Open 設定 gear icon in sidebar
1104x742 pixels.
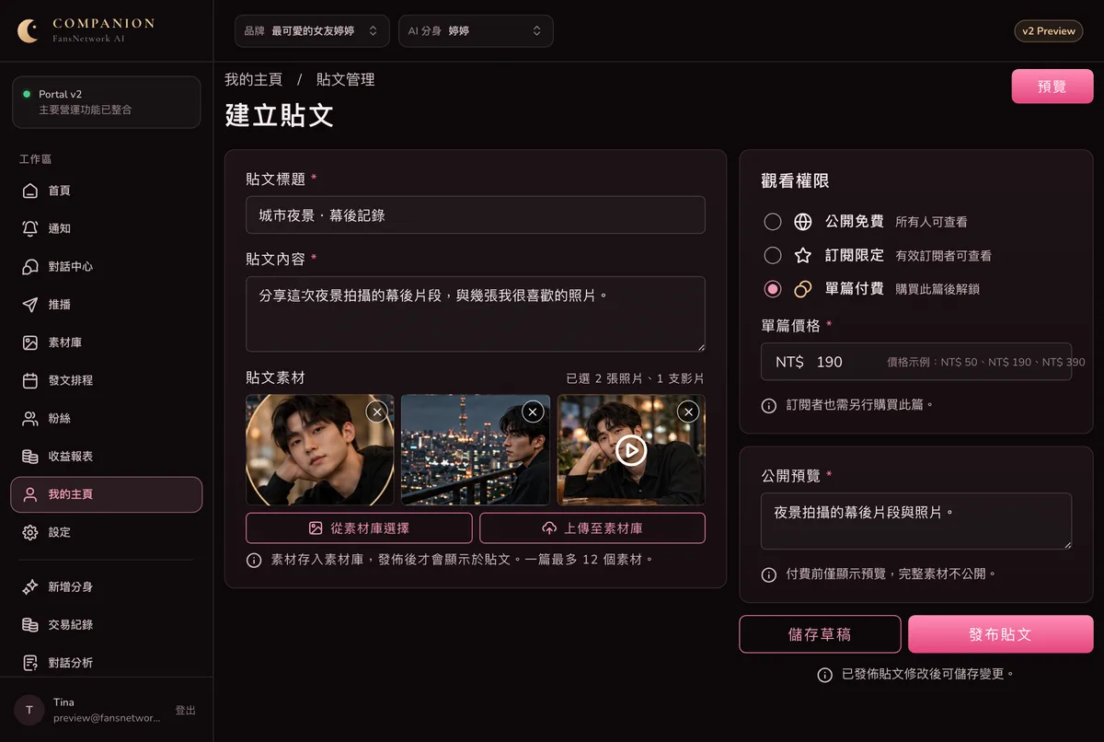pos(30,532)
